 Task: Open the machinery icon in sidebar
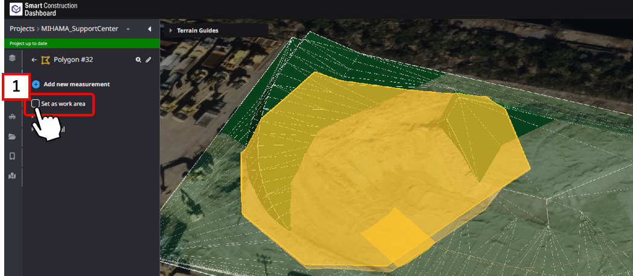tap(12, 118)
